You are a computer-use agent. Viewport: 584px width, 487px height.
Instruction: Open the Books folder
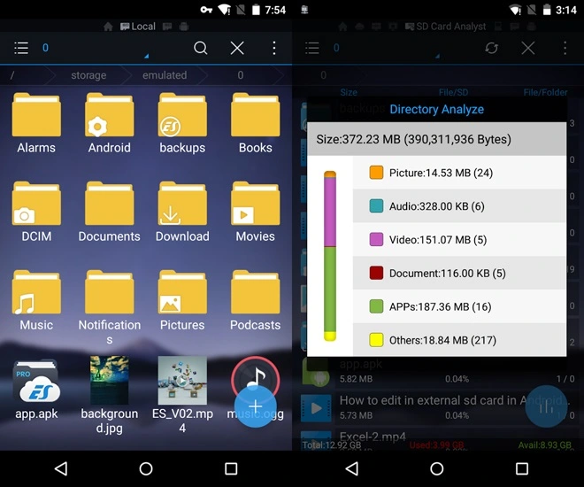pyautogui.click(x=255, y=123)
